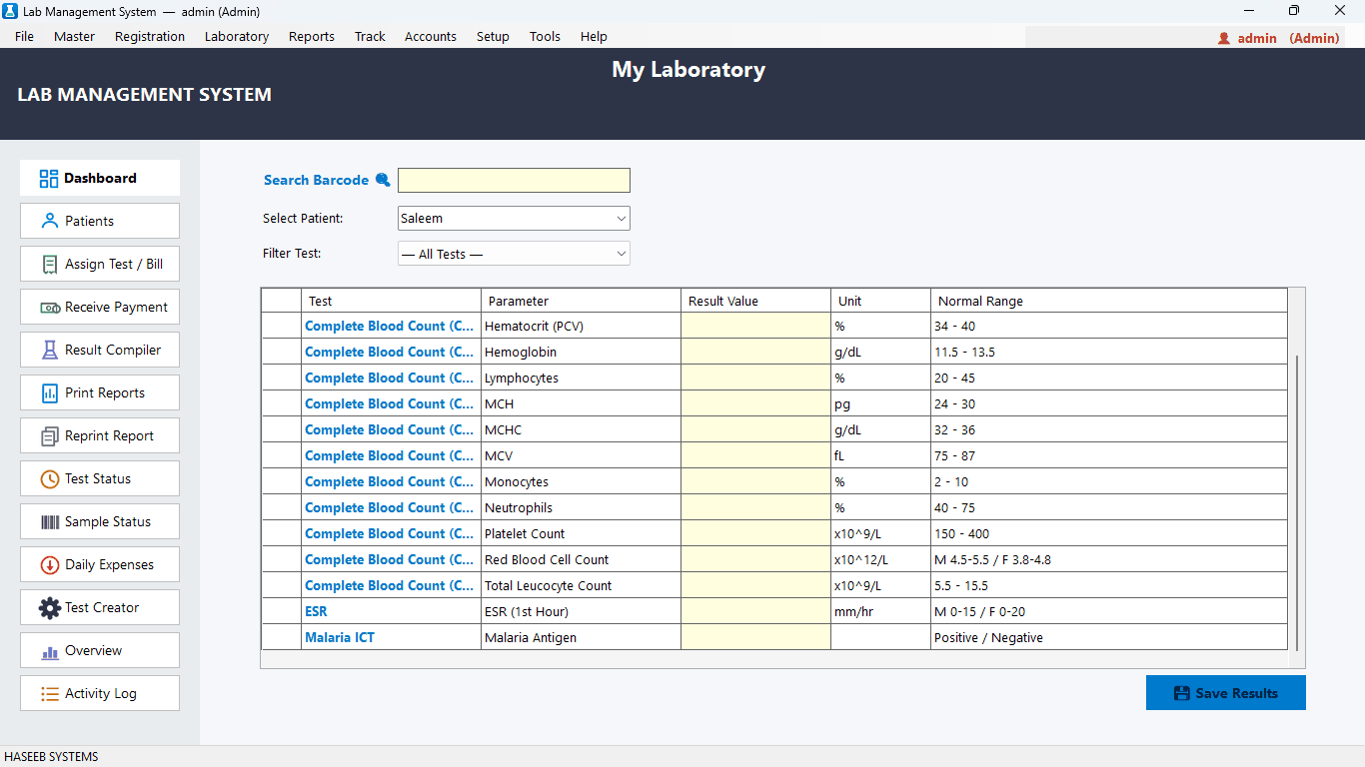Viewport: 1365px width, 767px height.
Task: Click the Dashboard grid icon in sidebar
Action: [x=49, y=179]
